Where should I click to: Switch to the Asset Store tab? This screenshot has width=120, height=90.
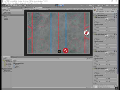tap(47, 8)
